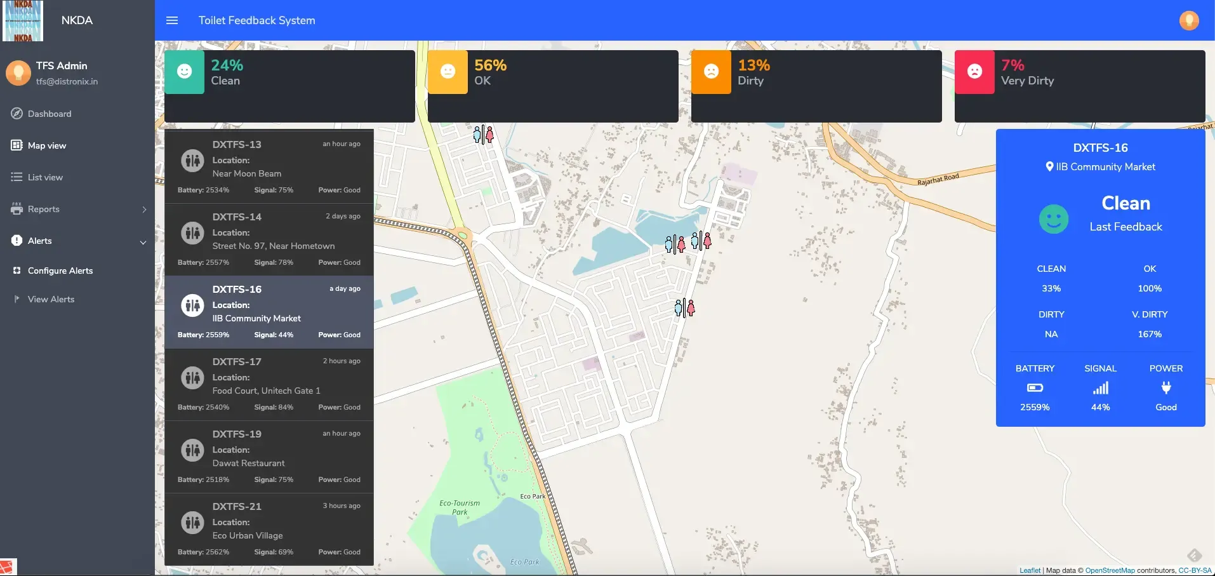Click the red frown icon on Very Dirty card
The height and width of the screenshot is (576, 1215).
(974, 72)
